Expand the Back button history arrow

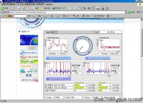tap(9, 9)
